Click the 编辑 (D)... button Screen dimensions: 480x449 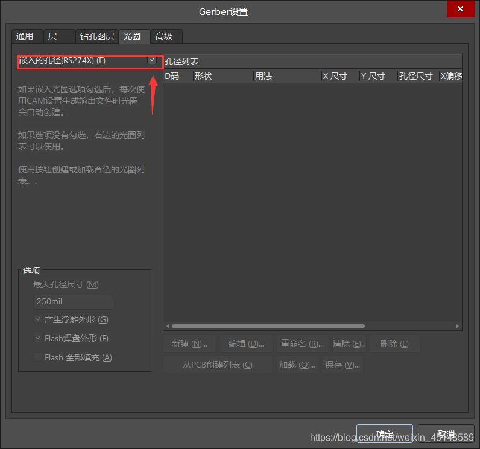246,344
